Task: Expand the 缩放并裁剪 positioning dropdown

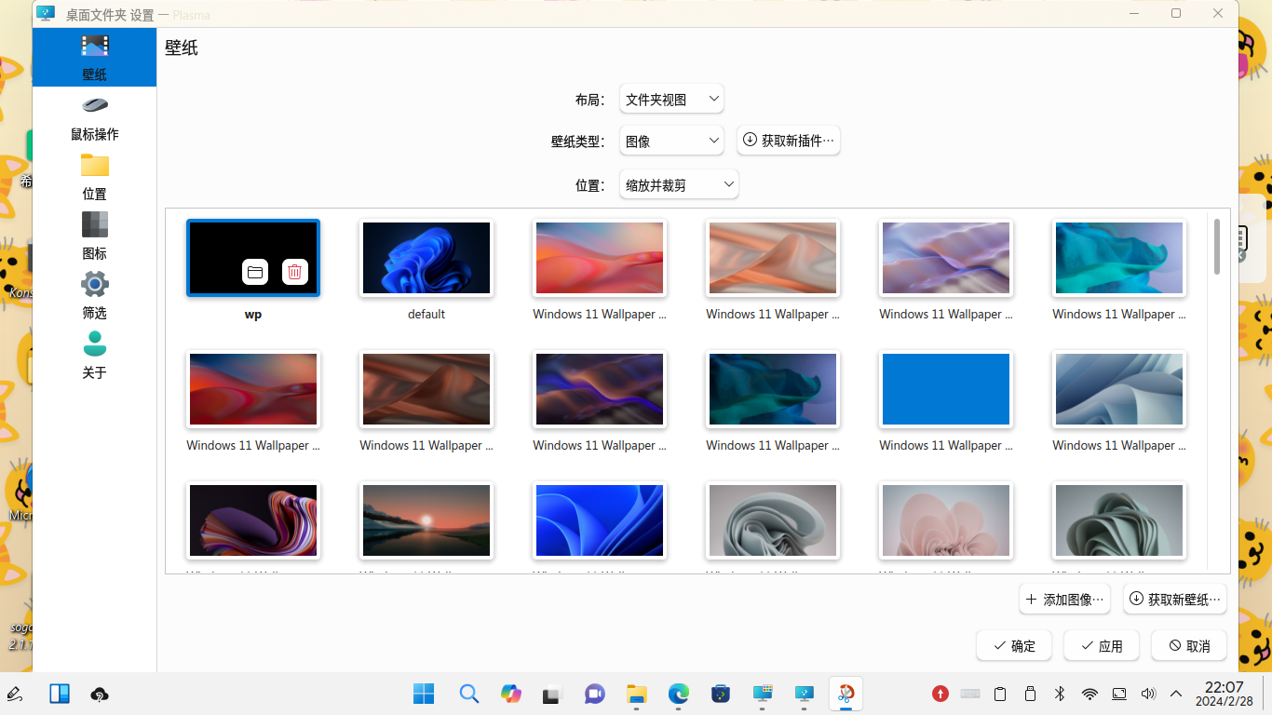Action: coord(679,184)
